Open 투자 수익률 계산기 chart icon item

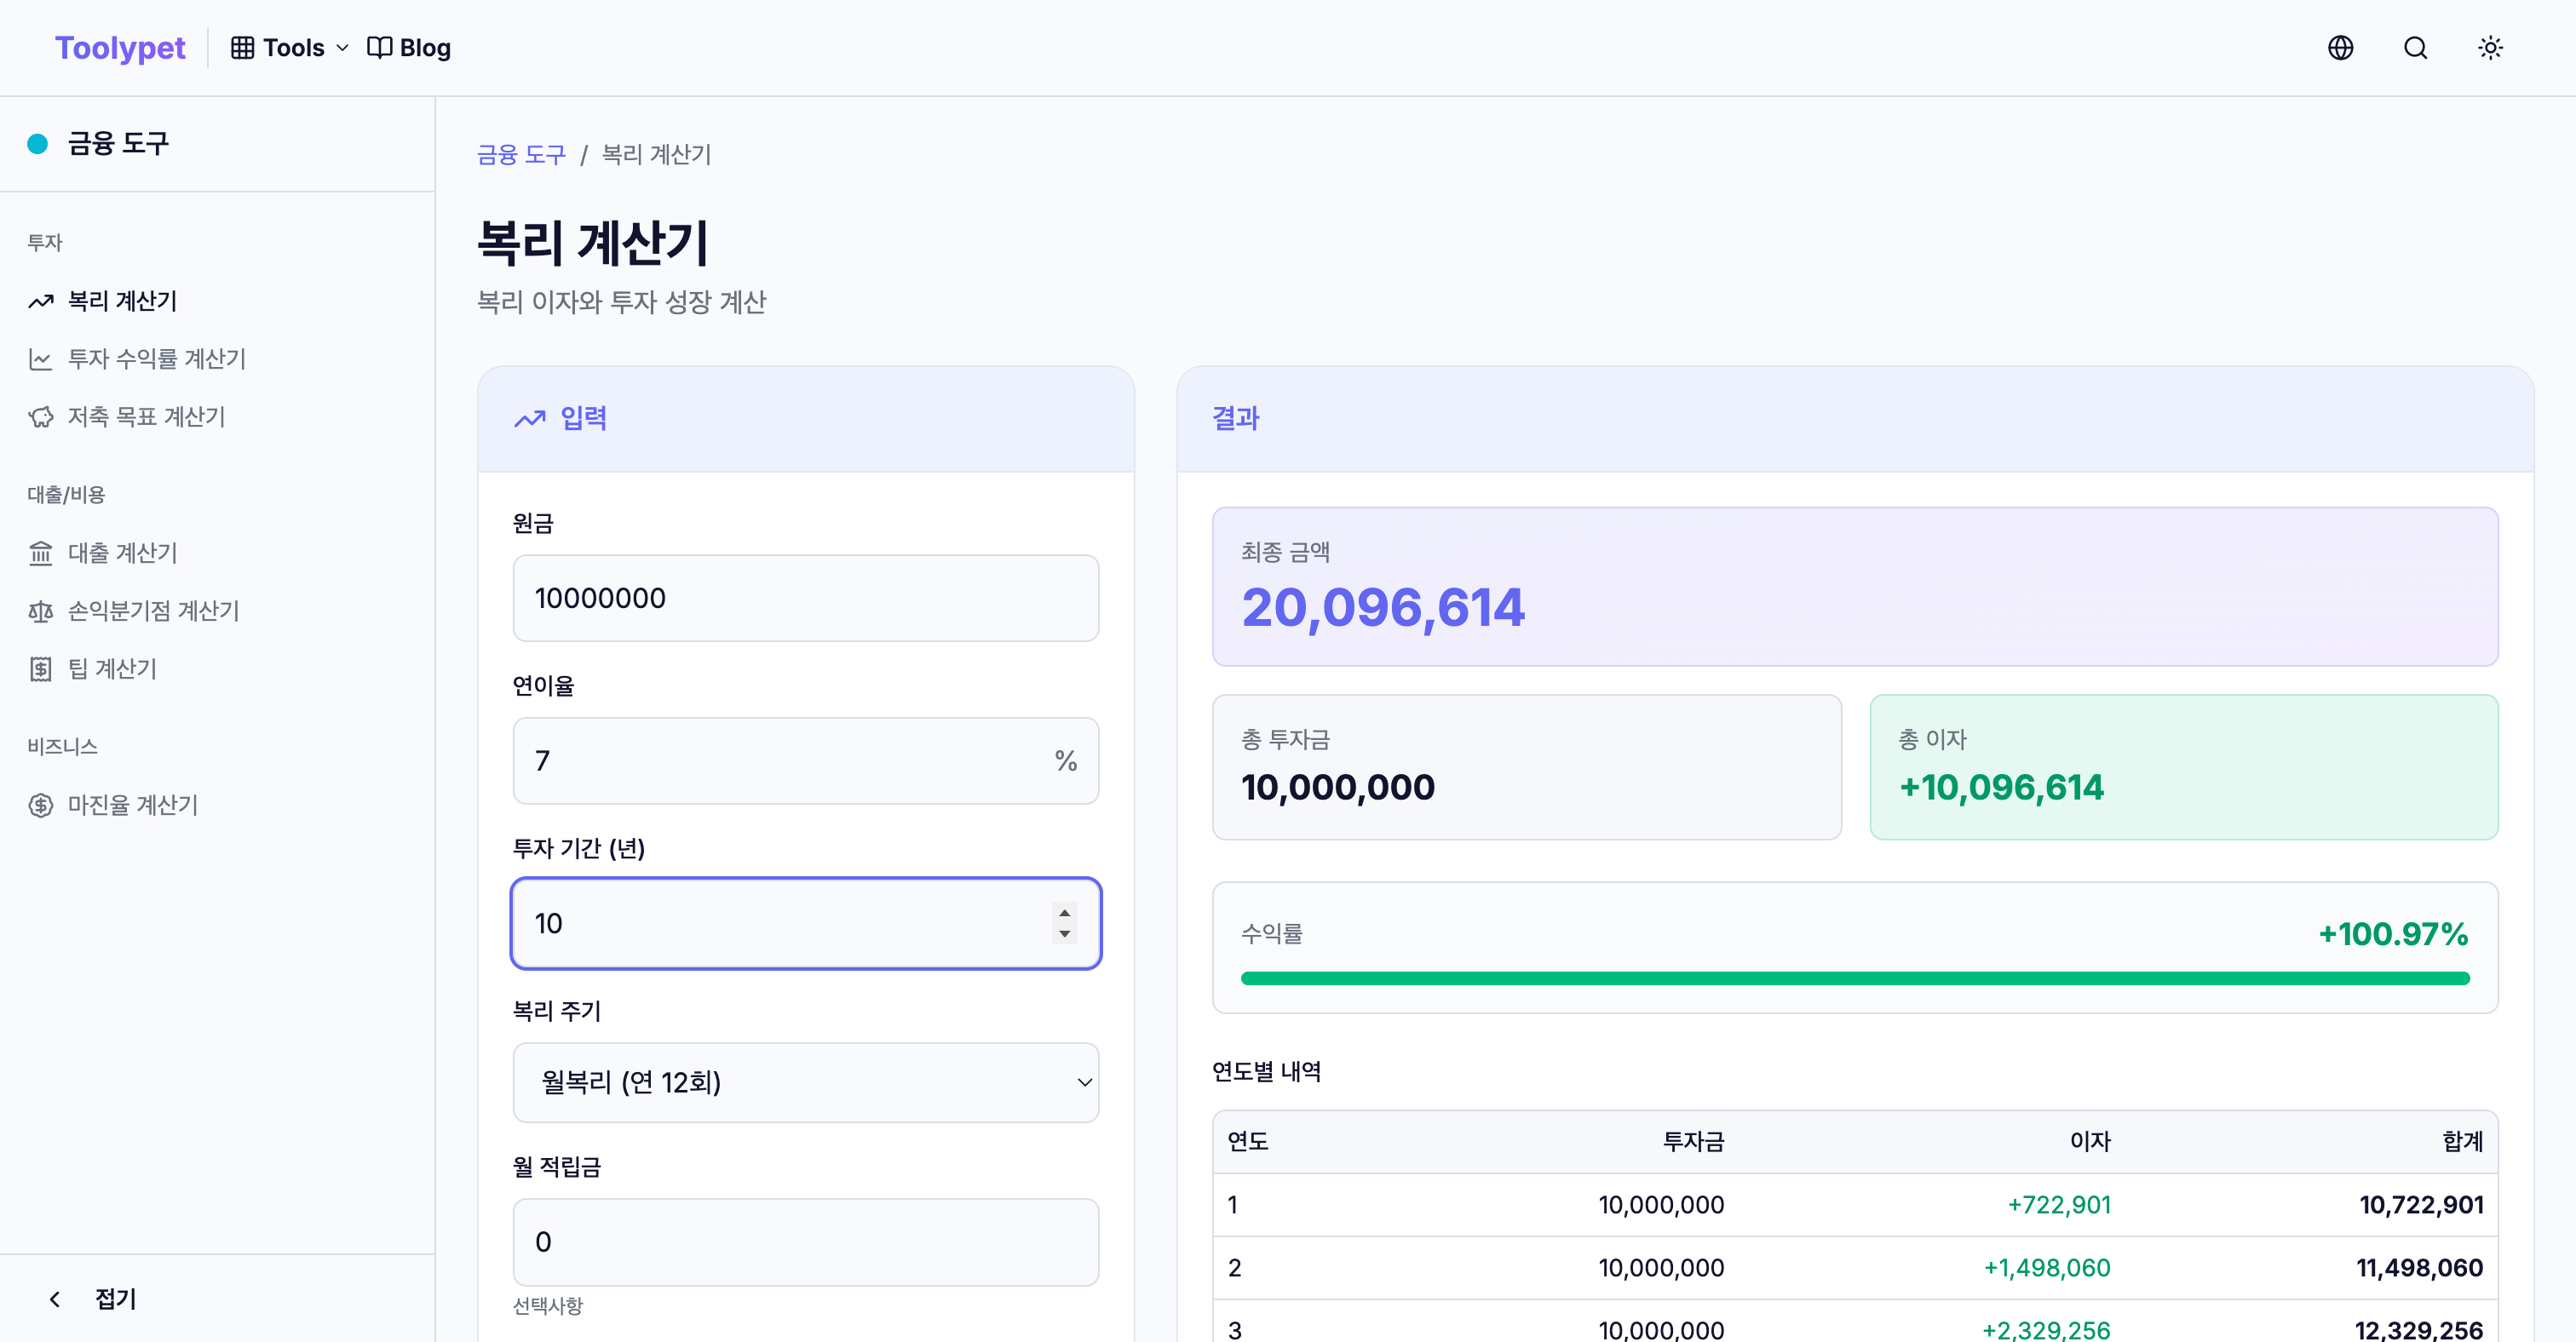pos(155,358)
